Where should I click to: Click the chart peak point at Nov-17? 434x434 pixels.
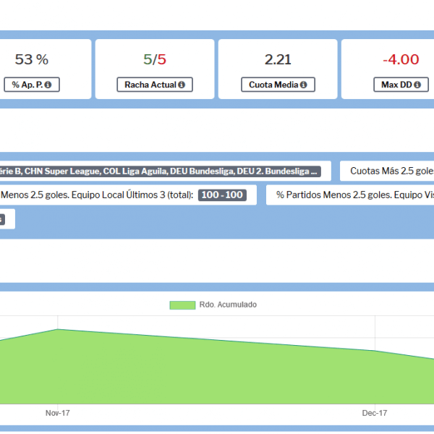click(x=58, y=329)
